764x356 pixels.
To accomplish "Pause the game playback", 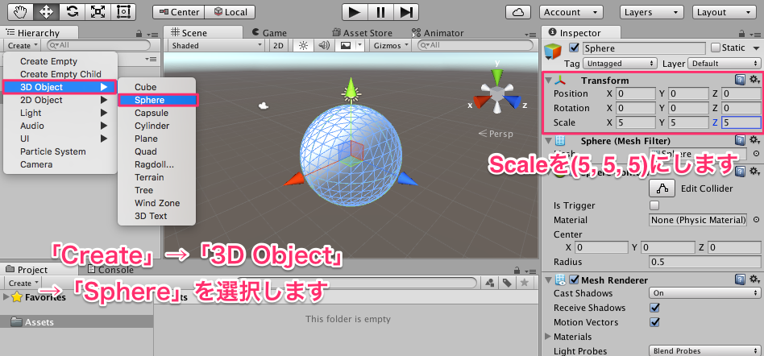I will (381, 12).
